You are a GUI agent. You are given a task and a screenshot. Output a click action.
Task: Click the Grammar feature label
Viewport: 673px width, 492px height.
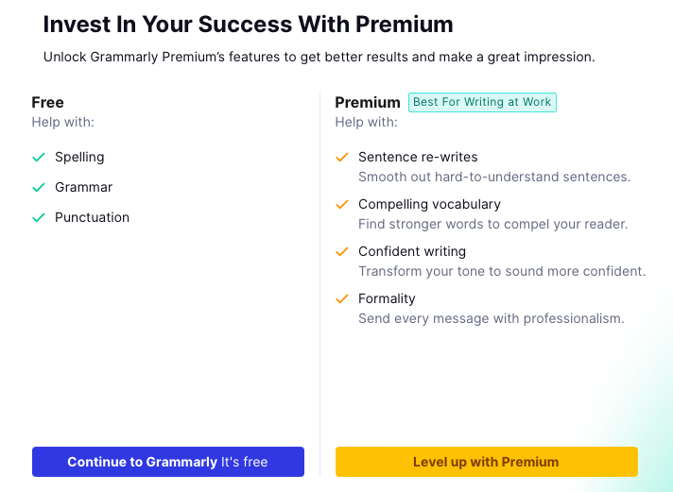[83, 187]
